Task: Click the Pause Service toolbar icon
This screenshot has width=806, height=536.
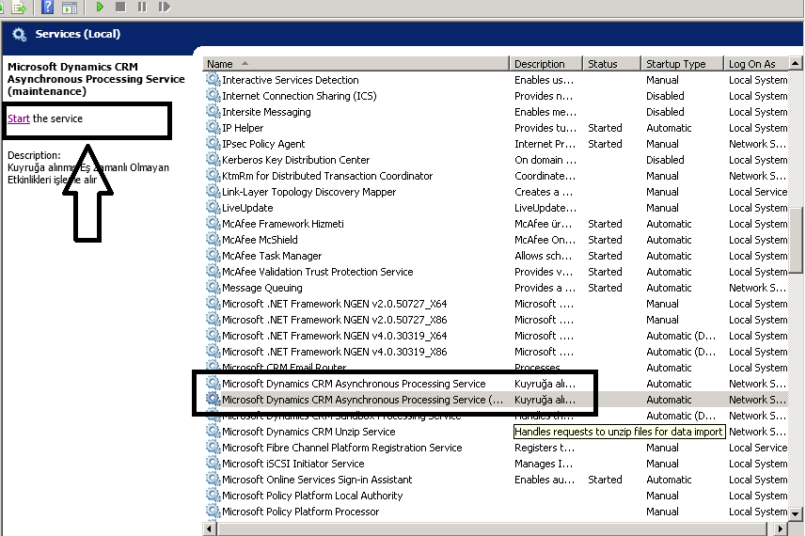Action: coord(142,7)
